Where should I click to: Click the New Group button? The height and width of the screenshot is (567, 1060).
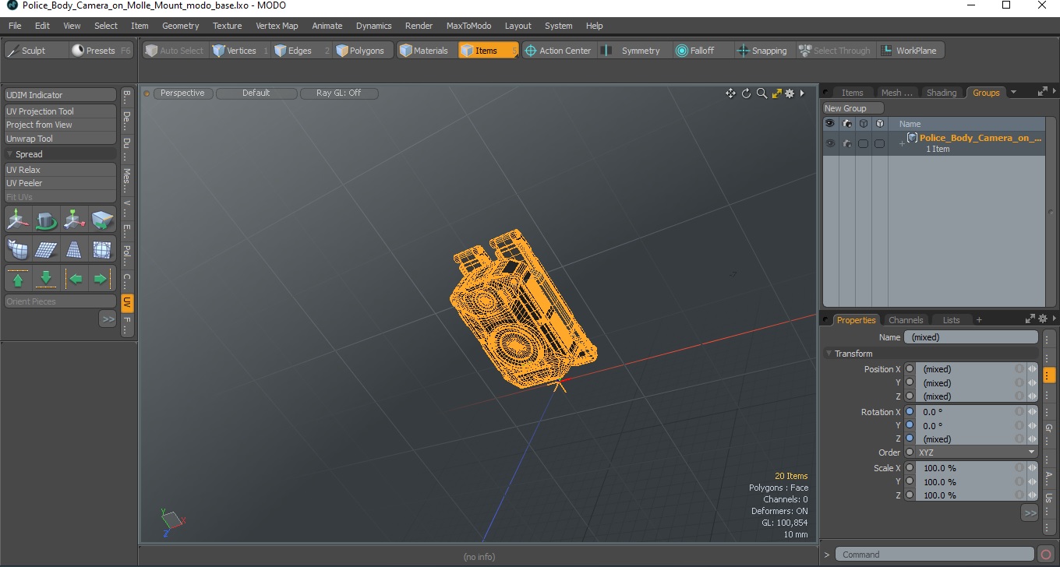coord(853,108)
